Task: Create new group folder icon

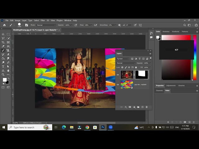Action: coord(138,107)
